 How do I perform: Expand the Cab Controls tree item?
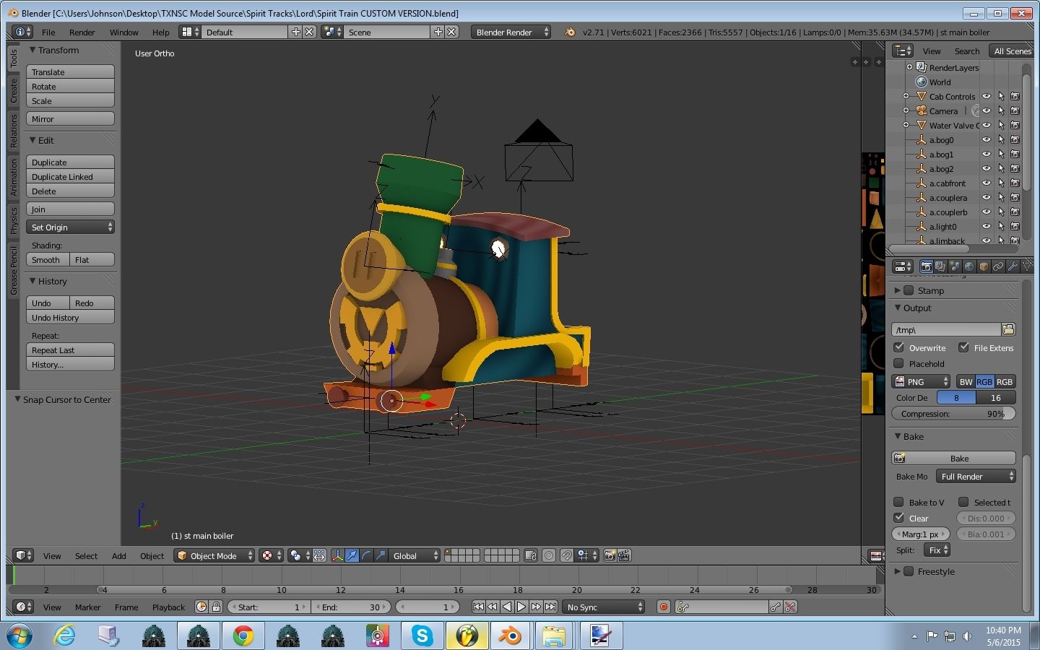coord(906,96)
